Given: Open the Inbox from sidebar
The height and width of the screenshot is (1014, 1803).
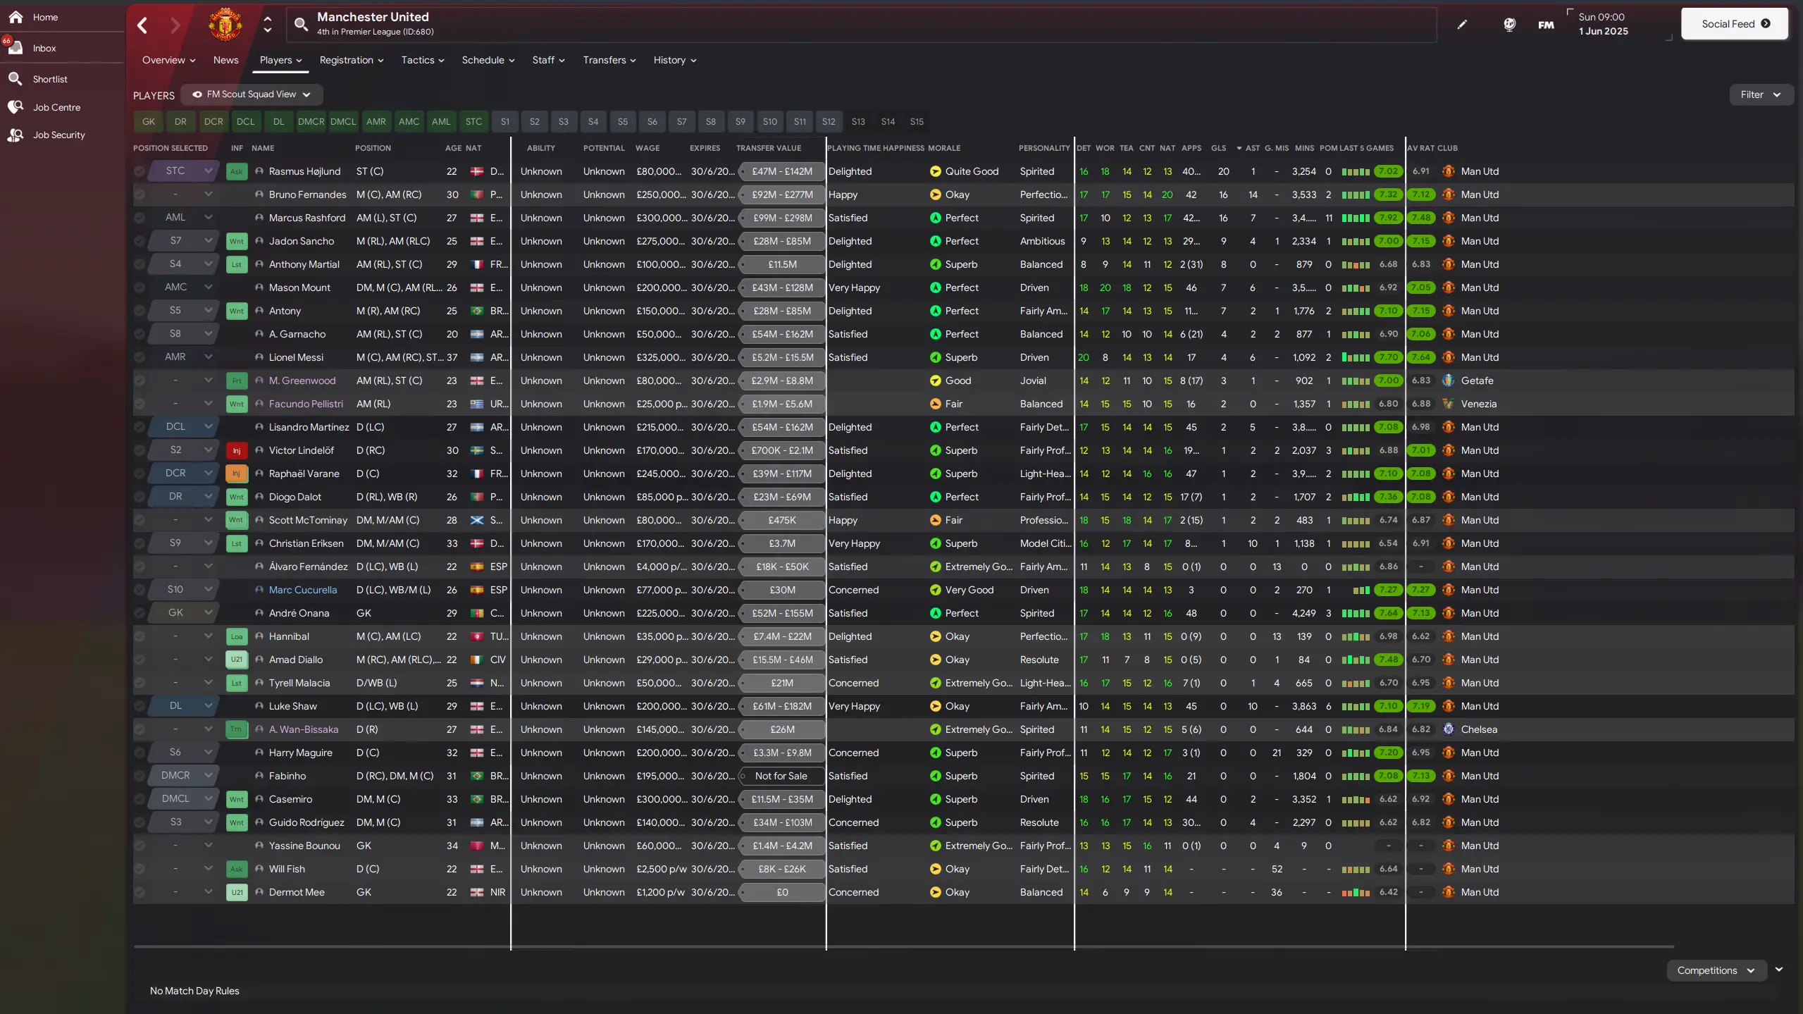Looking at the screenshot, I should click(x=44, y=48).
